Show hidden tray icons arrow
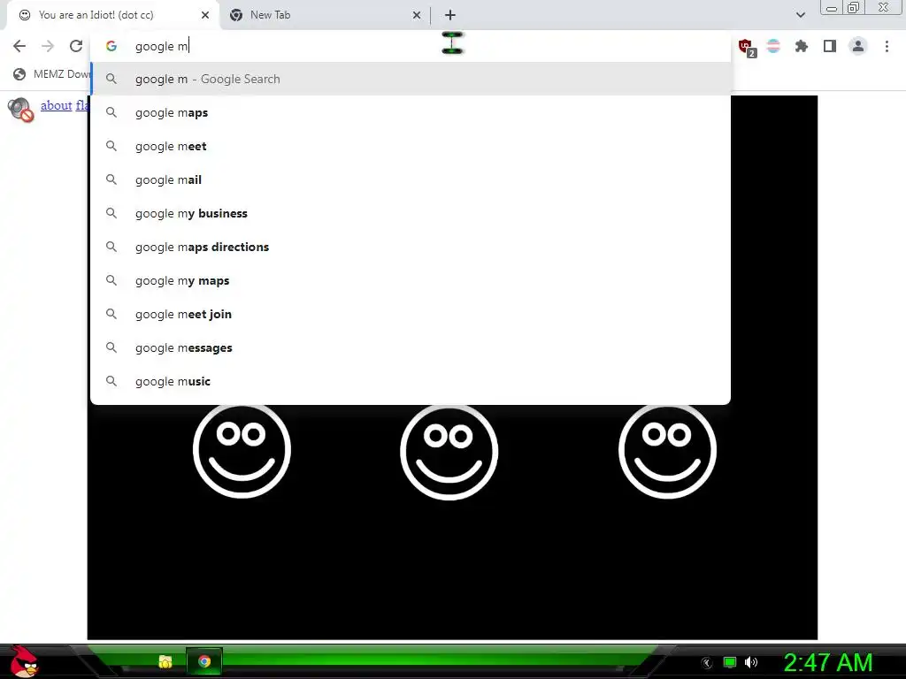 click(x=707, y=663)
